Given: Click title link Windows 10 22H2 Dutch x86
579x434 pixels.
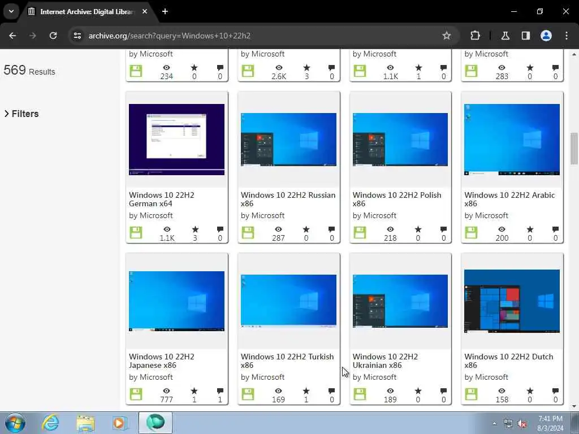Looking at the screenshot, I should (x=509, y=361).
